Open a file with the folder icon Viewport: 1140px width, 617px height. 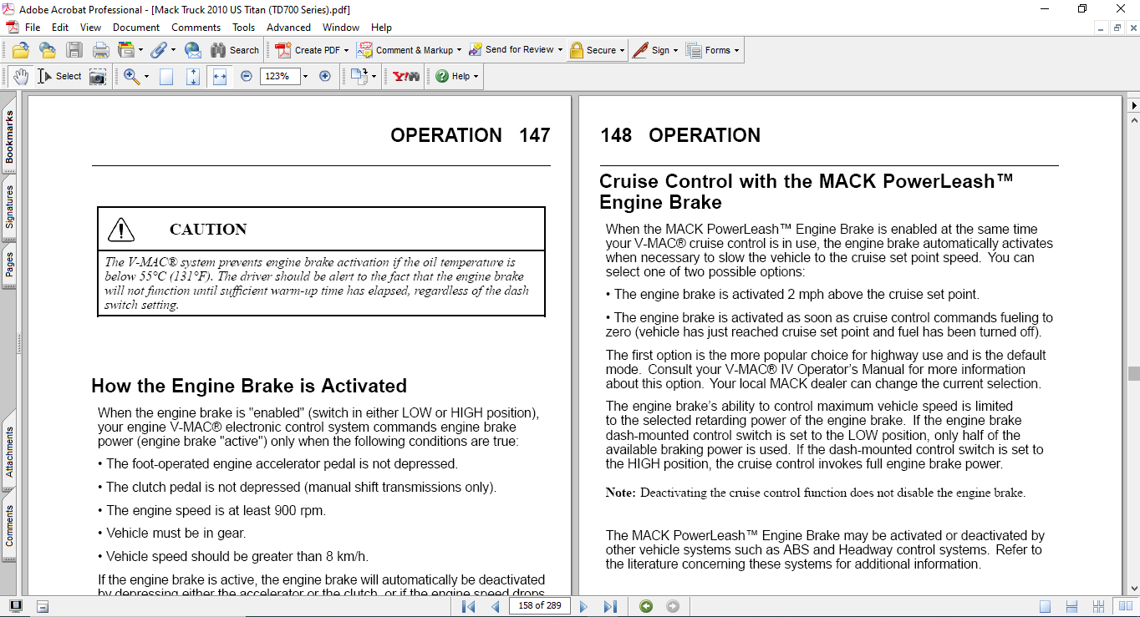(x=21, y=50)
